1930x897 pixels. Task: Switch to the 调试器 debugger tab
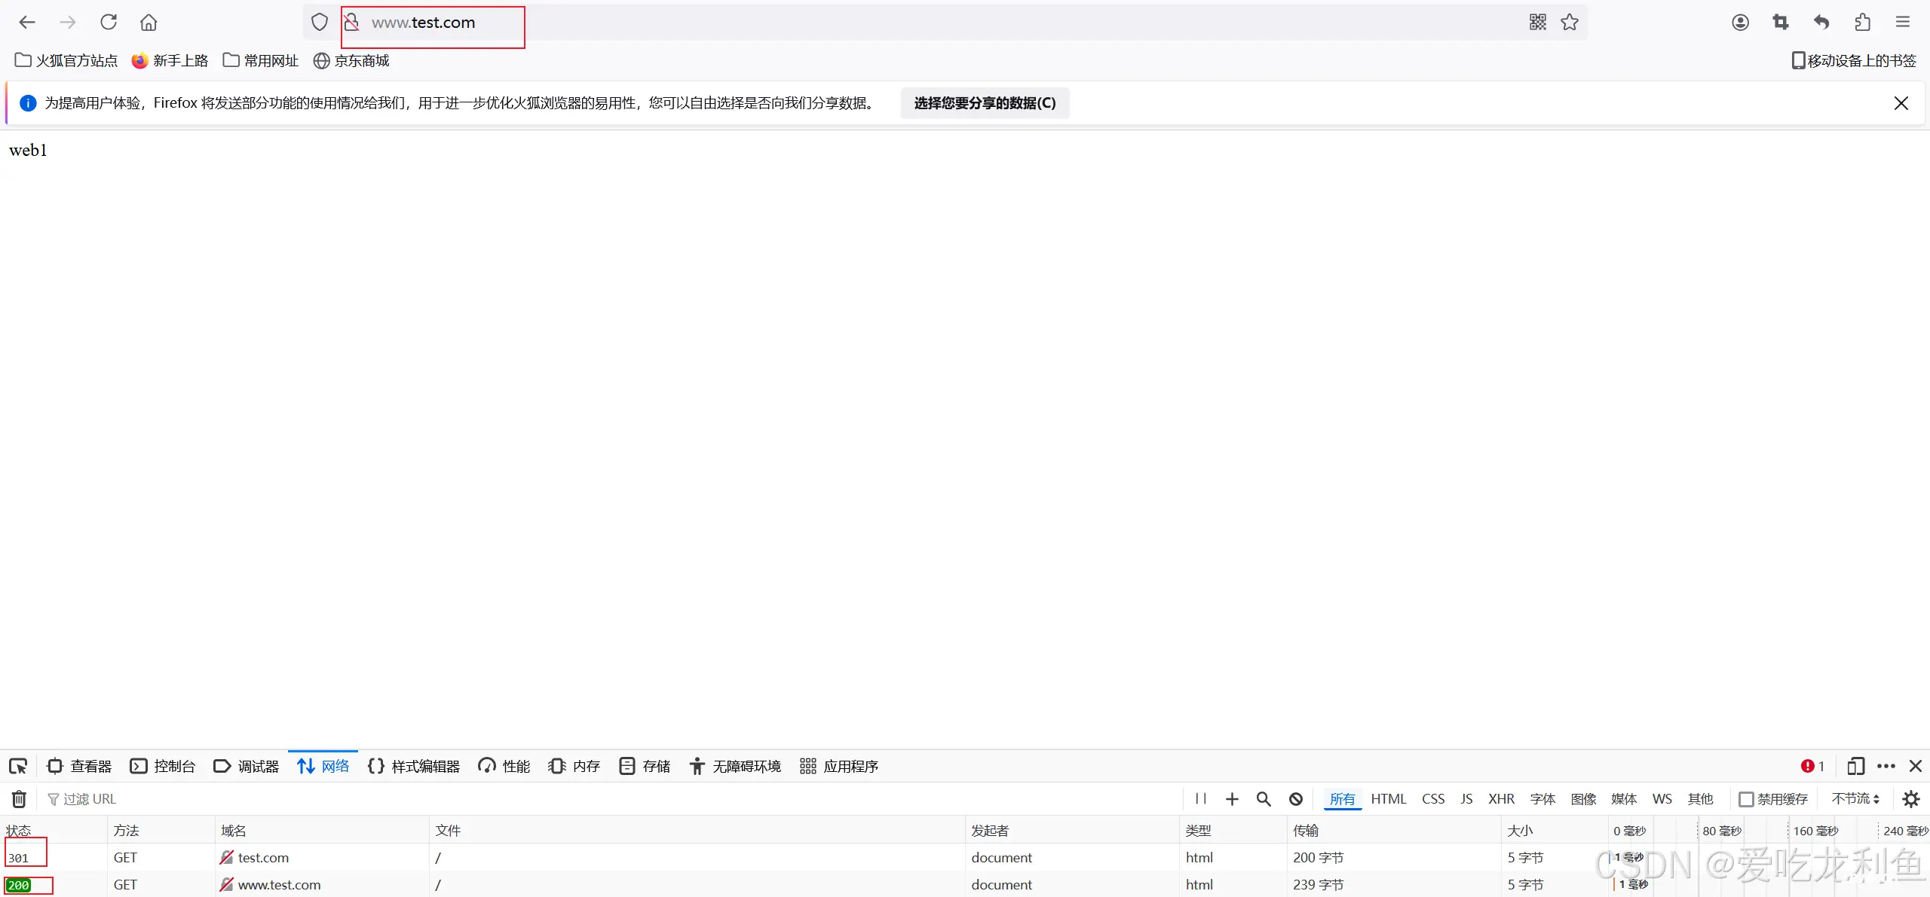click(247, 766)
